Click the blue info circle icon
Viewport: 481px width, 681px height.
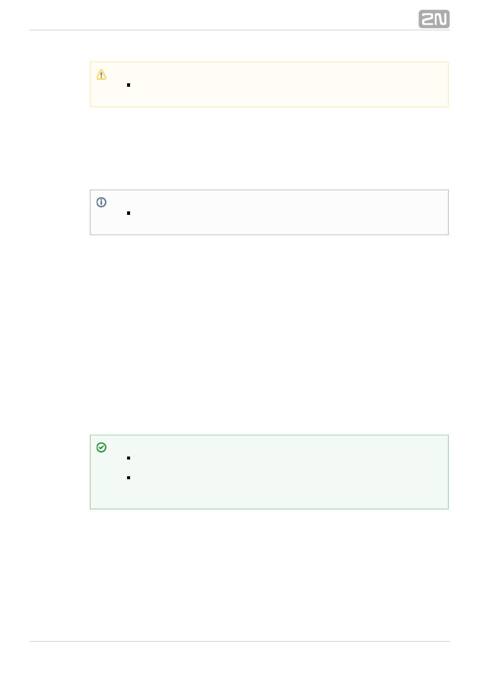coord(101,202)
